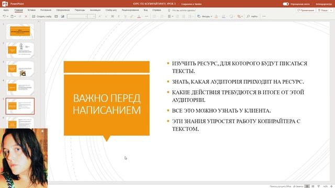The image size is (335, 188).
Task: Click the increase font size icon
Action: (99, 16)
